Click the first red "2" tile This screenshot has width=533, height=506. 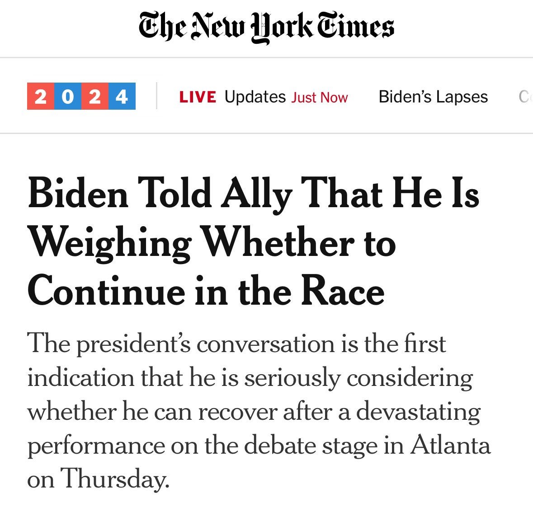[41, 97]
